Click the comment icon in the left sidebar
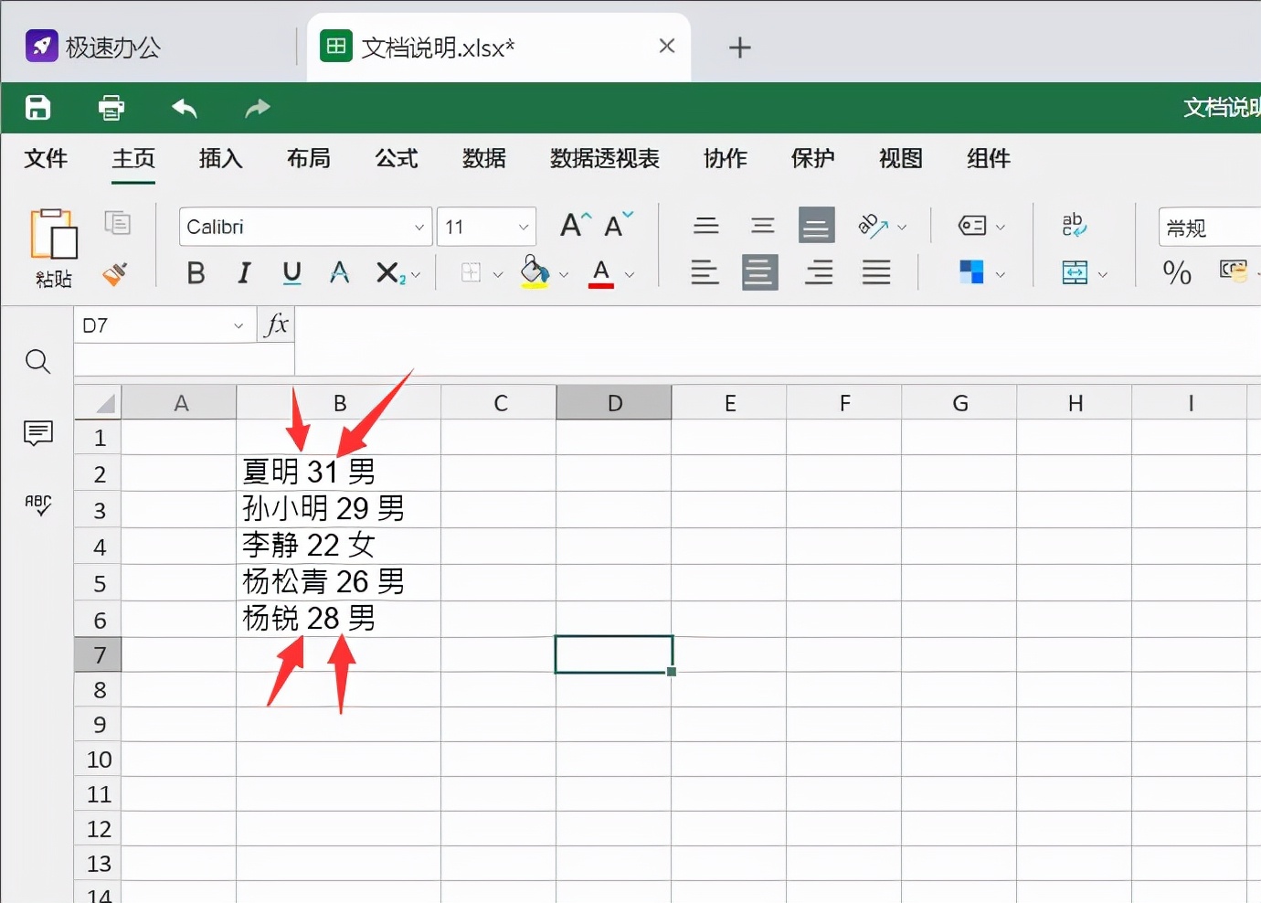 (x=37, y=433)
